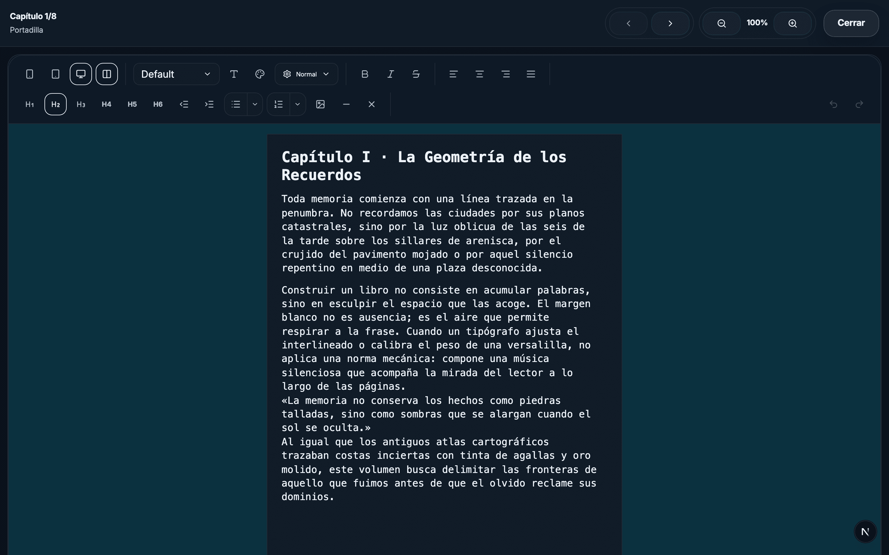The image size is (889, 555).
Task: Open the Normal settings dropdown
Action: click(x=307, y=74)
